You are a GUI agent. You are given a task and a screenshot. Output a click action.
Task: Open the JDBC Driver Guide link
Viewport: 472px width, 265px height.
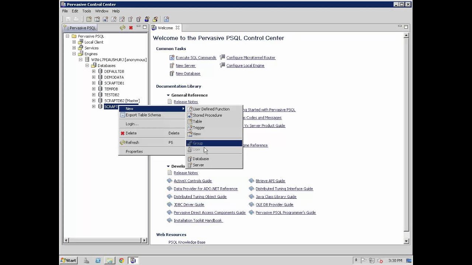(189, 205)
